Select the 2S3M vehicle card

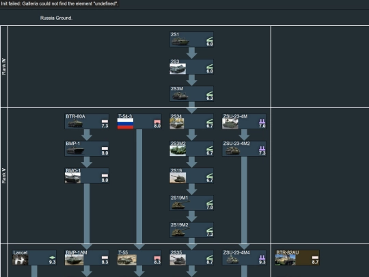191,94
